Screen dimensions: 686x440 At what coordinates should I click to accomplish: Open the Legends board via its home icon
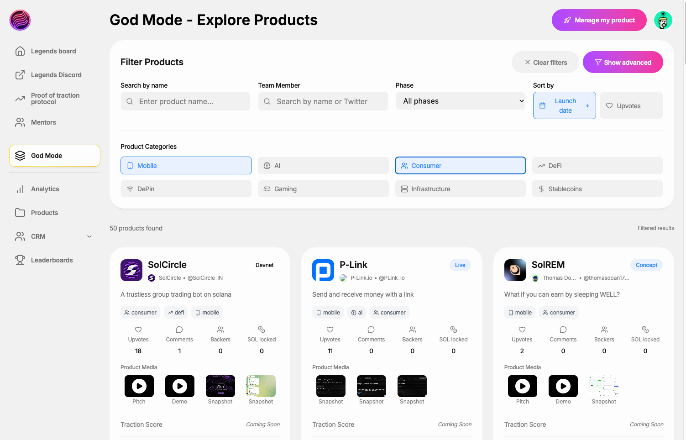[20, 51]
